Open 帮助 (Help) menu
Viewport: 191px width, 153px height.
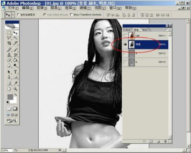(131, 8)
